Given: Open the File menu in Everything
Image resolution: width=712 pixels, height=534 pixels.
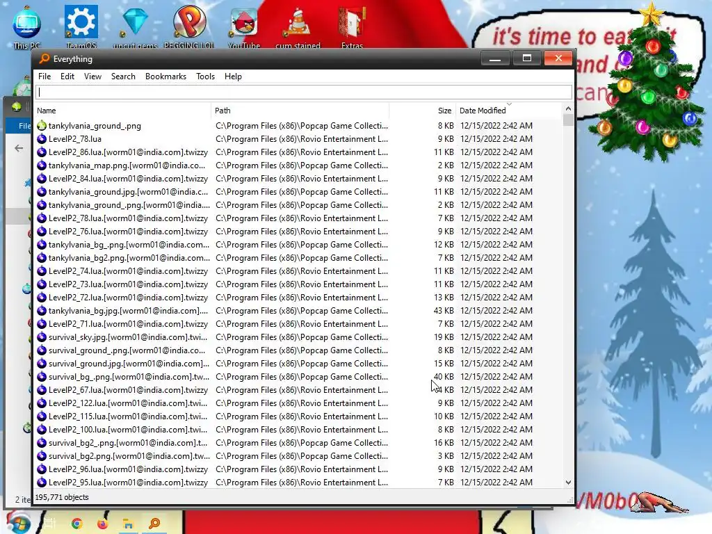Looking at the screenshot, I should 44,76.
